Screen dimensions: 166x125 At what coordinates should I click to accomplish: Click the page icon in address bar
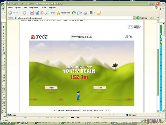pyautogui.click(x=16, y=18)
